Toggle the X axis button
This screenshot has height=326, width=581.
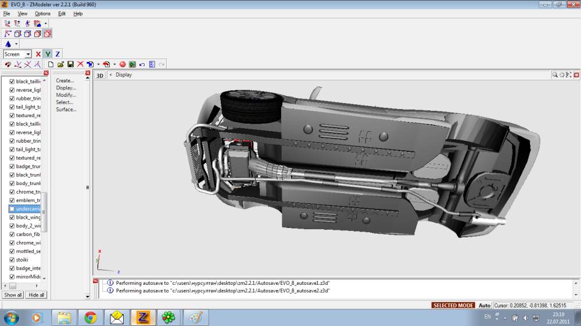click(38, 54)
